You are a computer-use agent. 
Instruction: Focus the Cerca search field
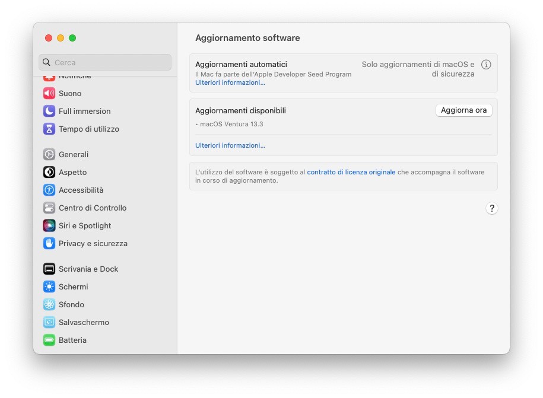tap(105, 62)
